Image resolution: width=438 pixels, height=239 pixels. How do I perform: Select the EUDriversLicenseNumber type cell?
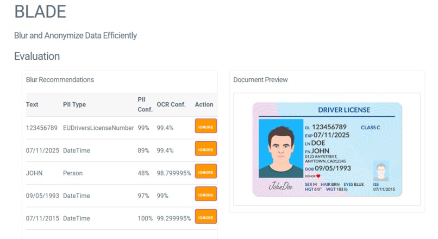coord(98,128)
